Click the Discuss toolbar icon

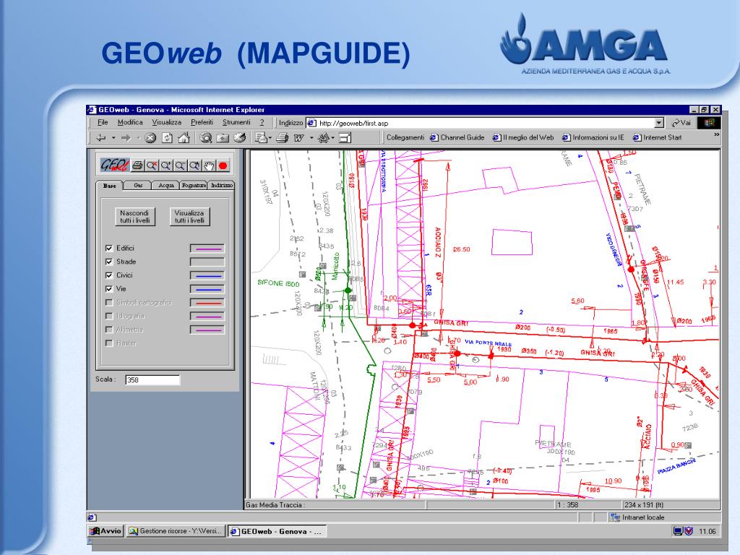pyautogui.click(x=323, y=138)
